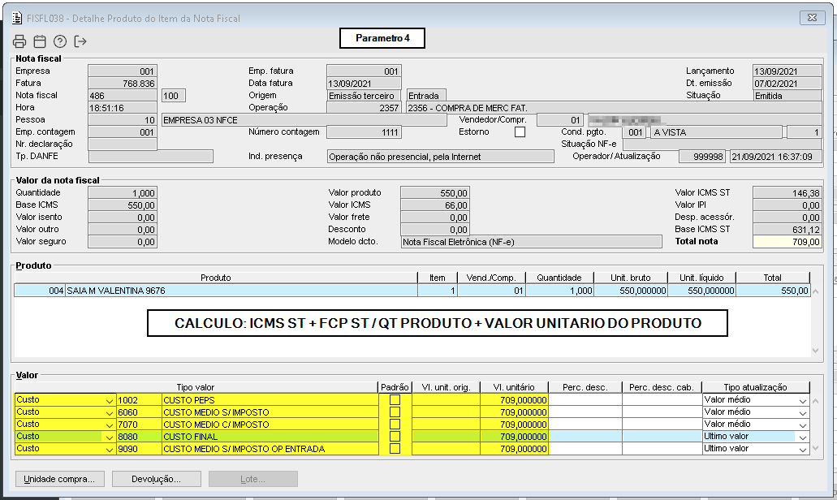Click CUSTO FINAL text in Valor grid
Screen dimensions: 837x500
191,437
